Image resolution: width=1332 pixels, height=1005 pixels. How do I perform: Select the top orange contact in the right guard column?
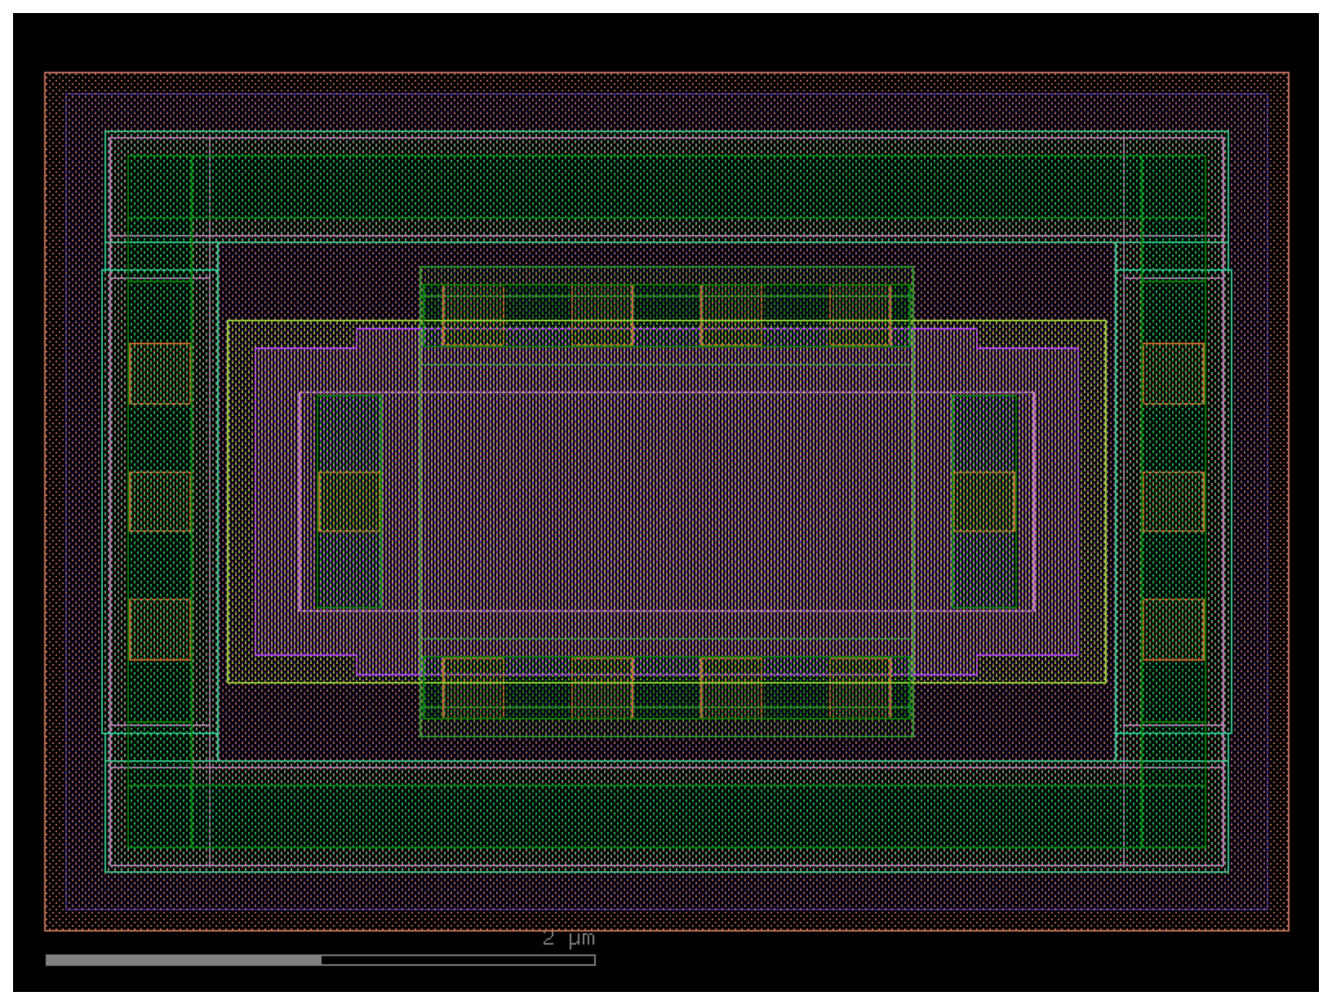(x=1173, y=373)
